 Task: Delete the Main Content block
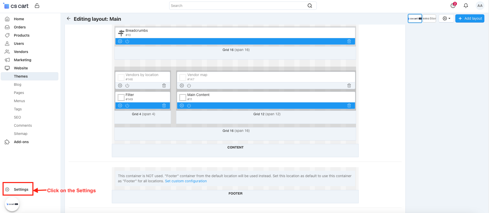(349, 105)
